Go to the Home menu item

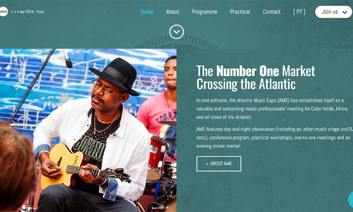coord(147,12)
